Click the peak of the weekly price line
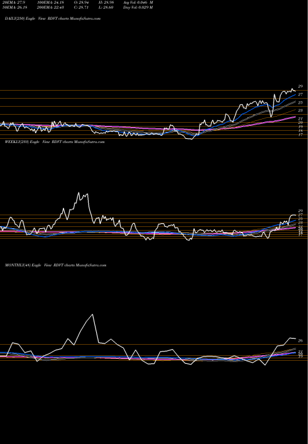Screen dimensions: 308x444 tap(79, 192)
